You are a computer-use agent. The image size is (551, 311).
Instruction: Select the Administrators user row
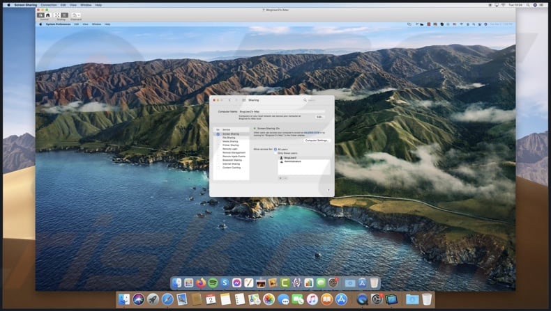[x=304, y=161]
